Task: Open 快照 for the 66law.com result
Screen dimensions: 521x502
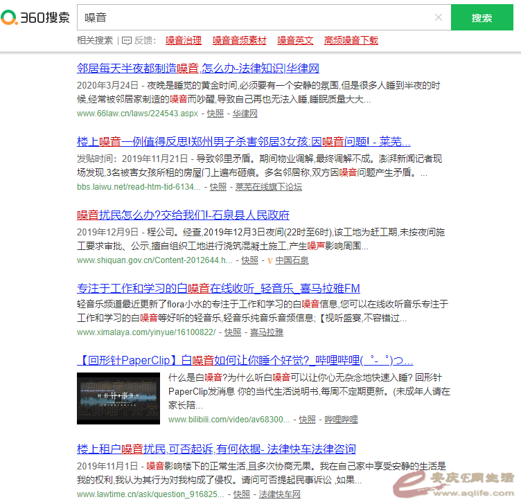Action: 215,114
